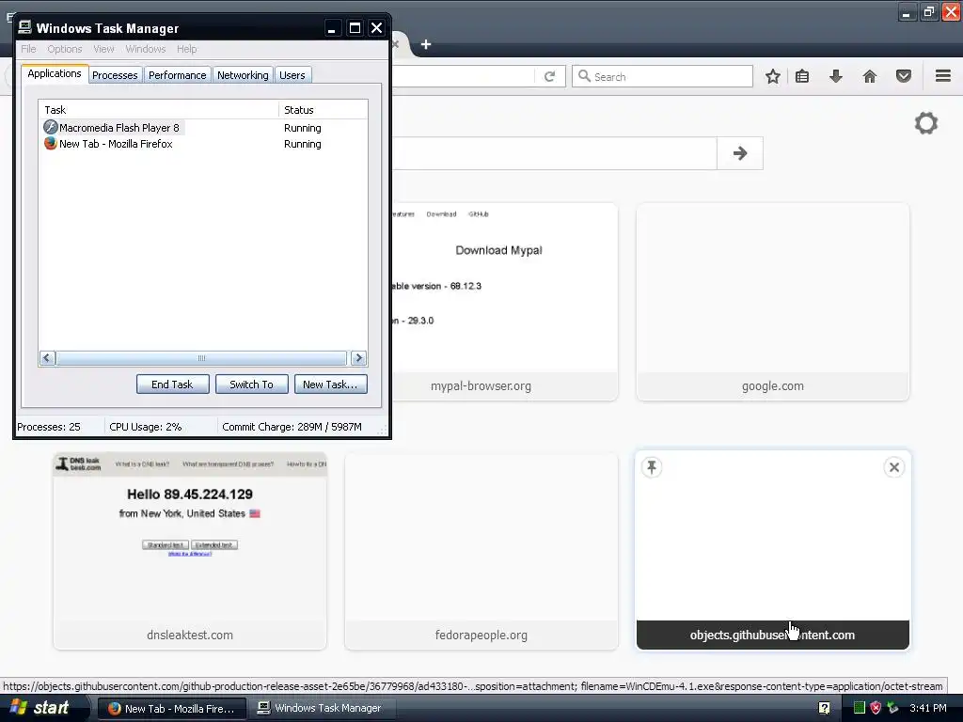Select Macromedia Flash Player 8 task text

click(119, 128)
